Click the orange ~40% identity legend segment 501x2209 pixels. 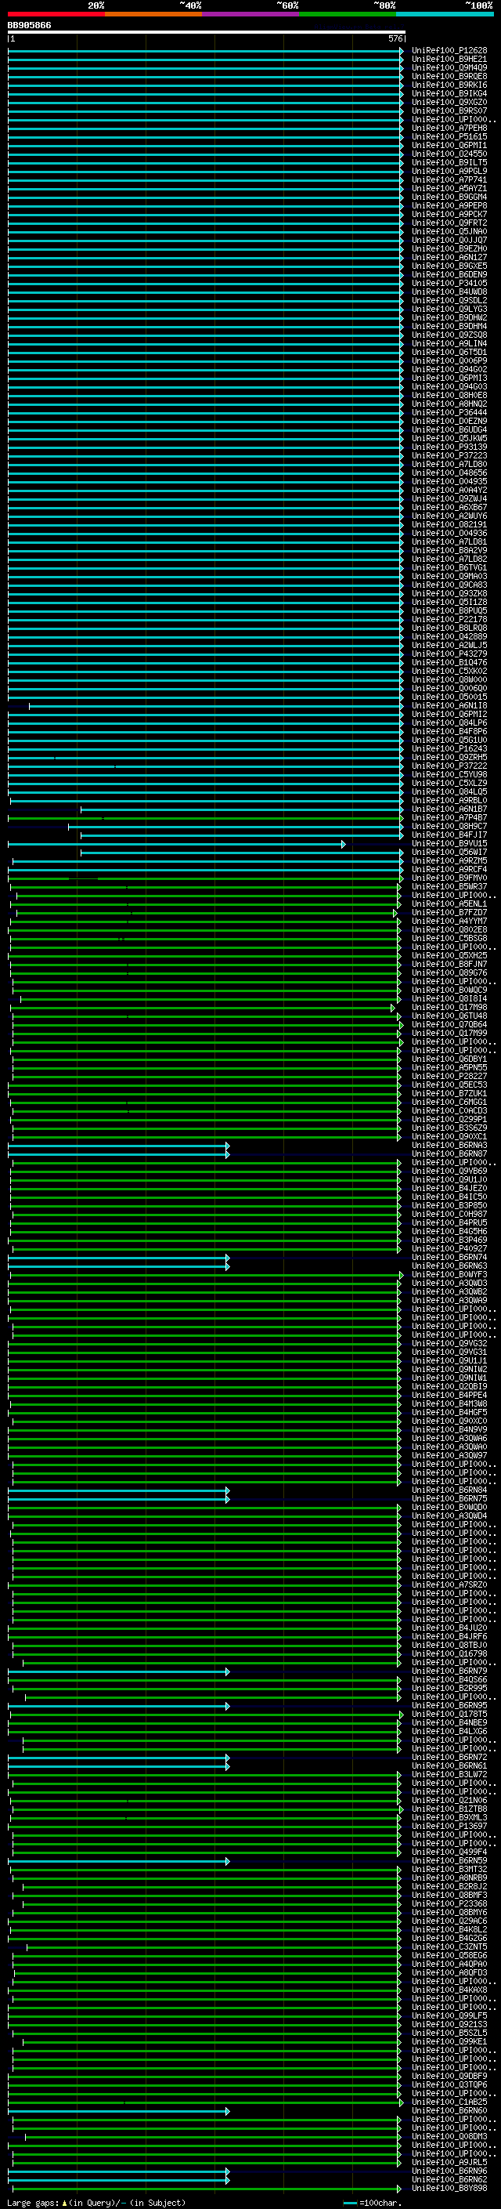coord(153,14)
